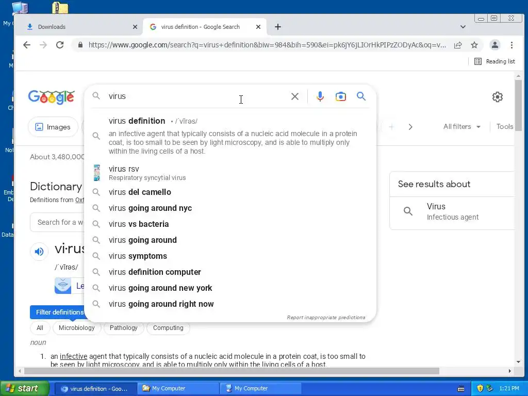Open Virus Infectious agent result card
Screen dimensions: 528x396
click(452, 212)
